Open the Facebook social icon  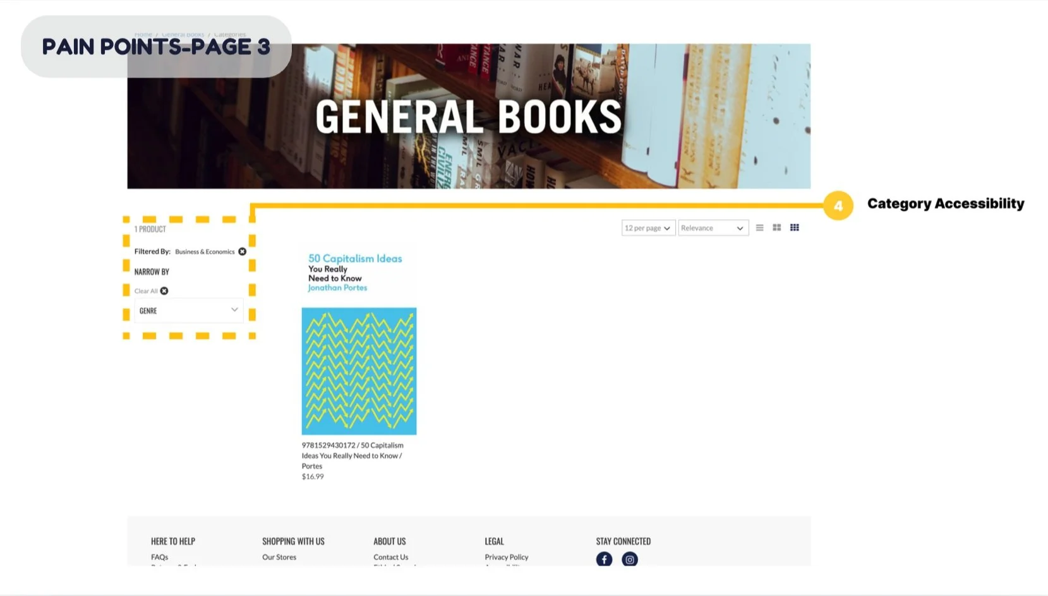click(x=604, y=559)
